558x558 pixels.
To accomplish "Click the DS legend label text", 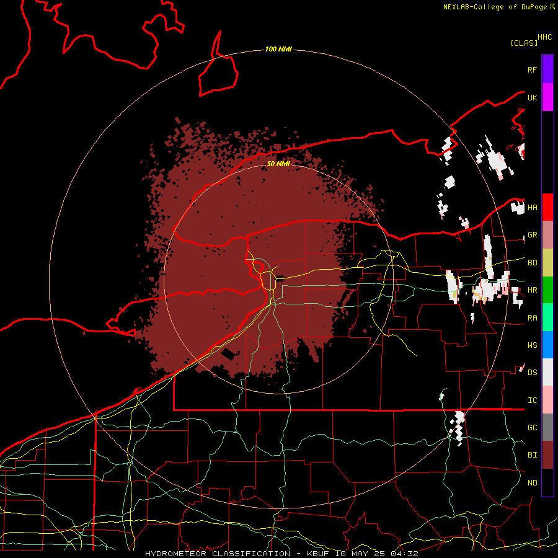I will [533, 373].
